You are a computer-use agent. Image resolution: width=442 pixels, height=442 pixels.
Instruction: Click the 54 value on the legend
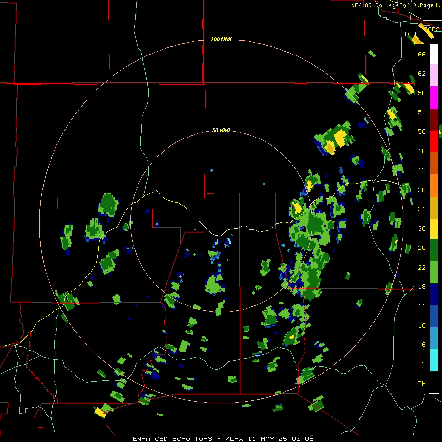point(422,112)
